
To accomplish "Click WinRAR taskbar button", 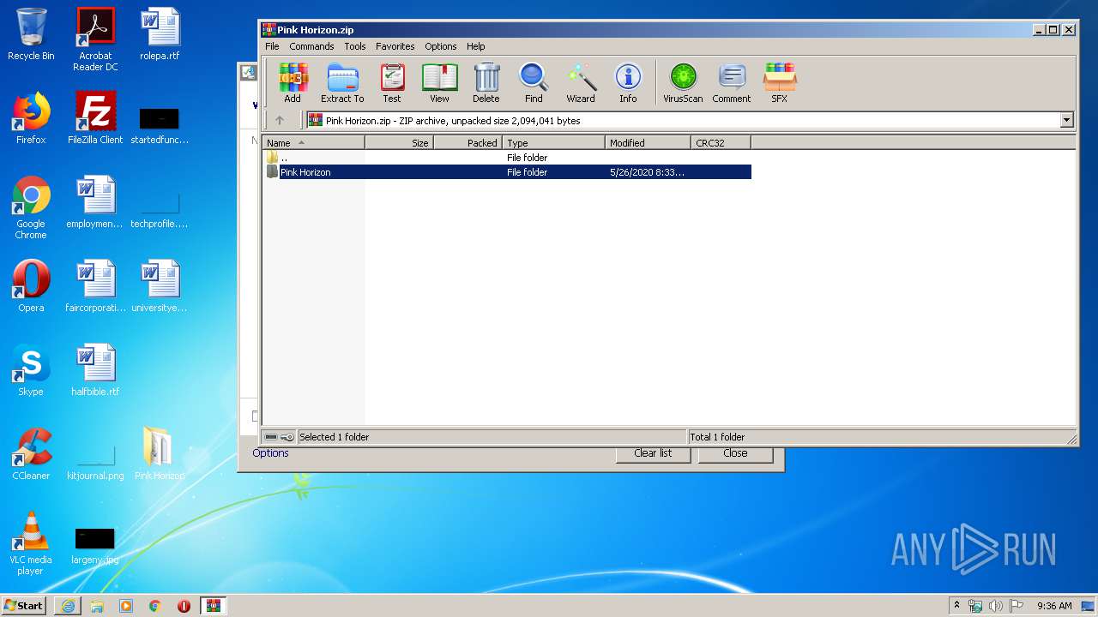I will pyautogui.click(x=213, y=606).
